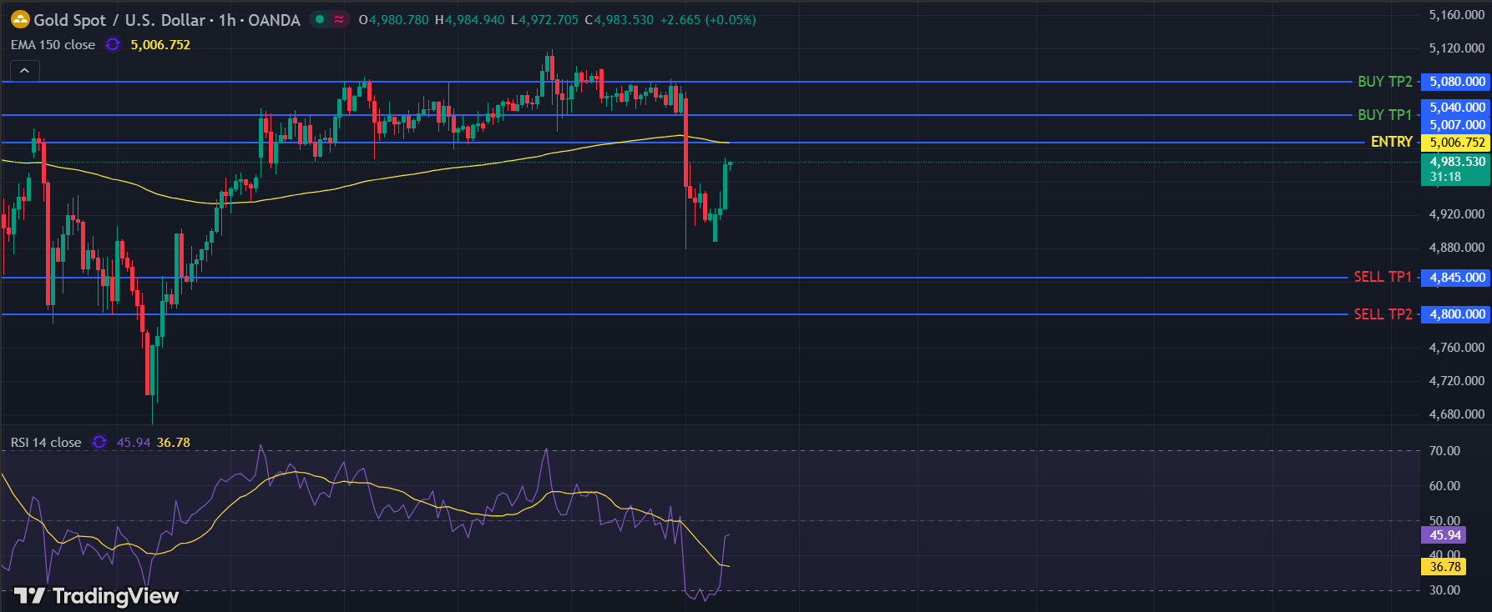Click the purple 45.94 RSI axis tag
The height and width of the screenshot is (612, 1492).
(x=1444, y=535)
